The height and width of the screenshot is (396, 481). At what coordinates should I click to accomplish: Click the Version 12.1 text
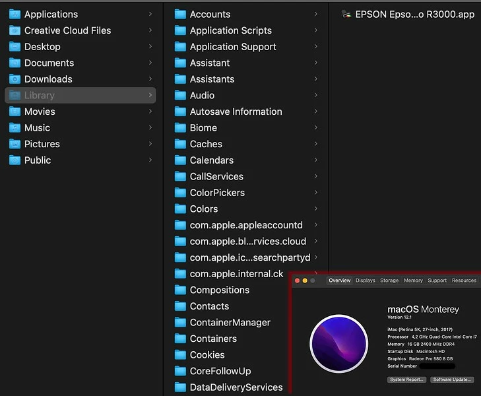point(399,317)
